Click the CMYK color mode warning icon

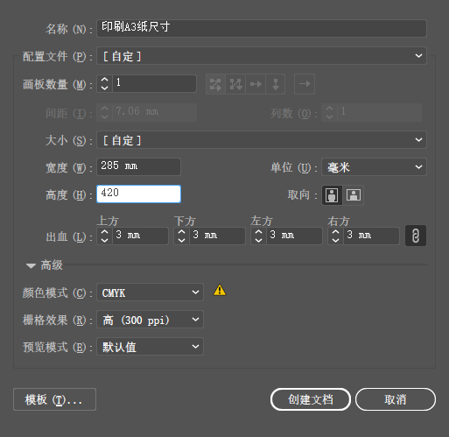(220, 291)
